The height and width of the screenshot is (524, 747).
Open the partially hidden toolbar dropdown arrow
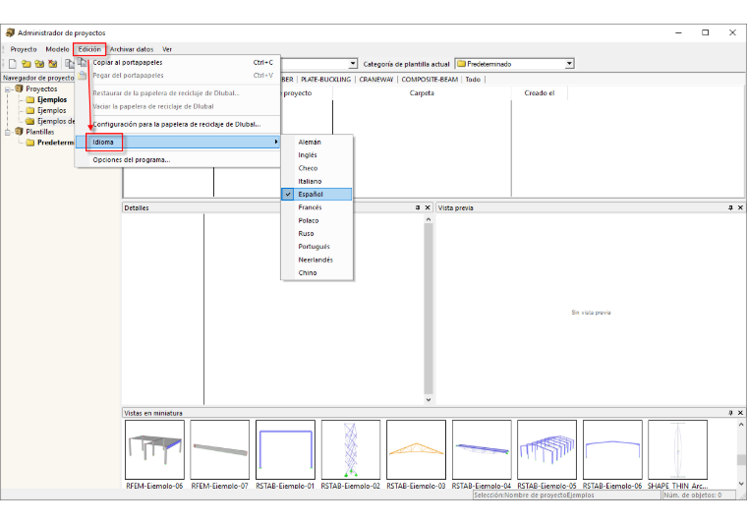[353, 64]
